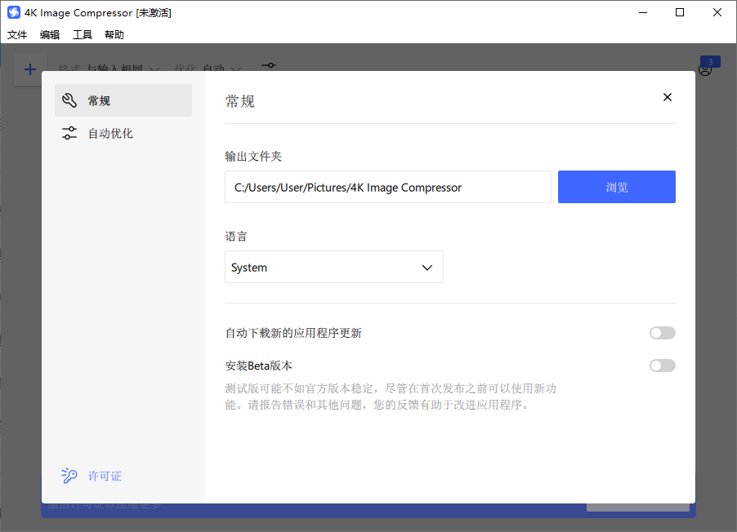Click the 语言 label
The width and height of the screenshot is (737, 532).
[236, 236]
